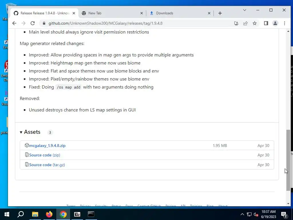Download mcgalaxy_1.9.4.8.zip

click(47, 146)
